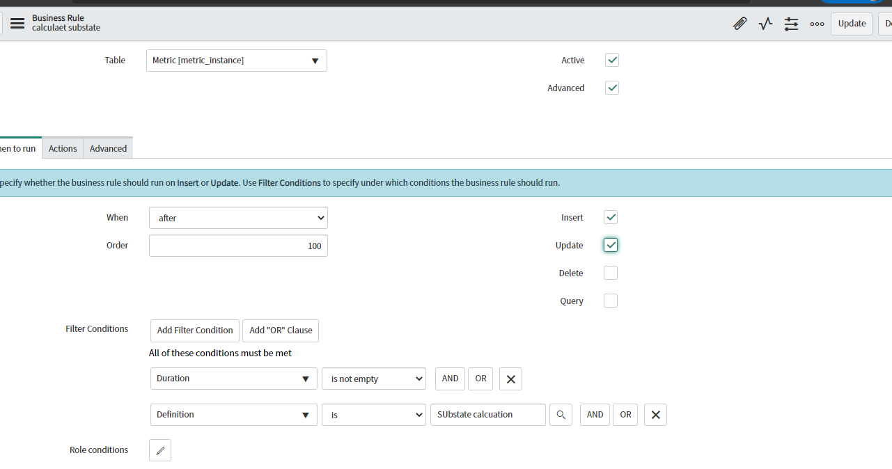The image size is (892, 469).
Task: Open the Business Rule context menu hamburger icon
Action: (17, 23)
